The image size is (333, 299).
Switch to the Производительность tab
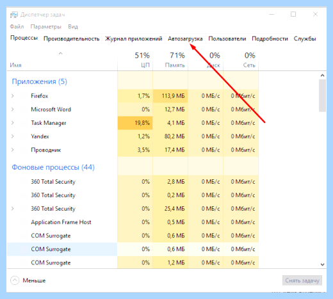pos(72,38)
